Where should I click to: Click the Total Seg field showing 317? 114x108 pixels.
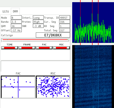[65, 30]
